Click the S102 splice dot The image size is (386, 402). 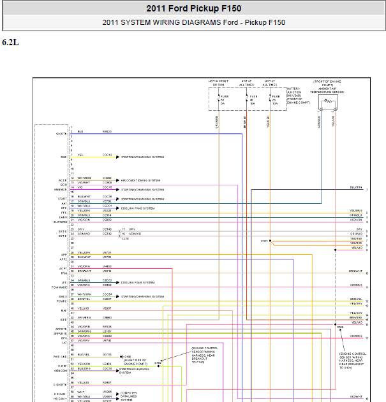click(x=158, y=366)
